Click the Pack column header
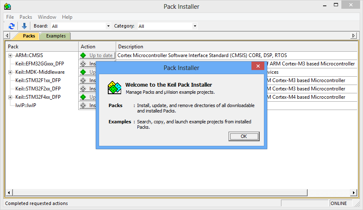Image resolution: width=363 pixels, height=210 pixels. pos(42,47)
